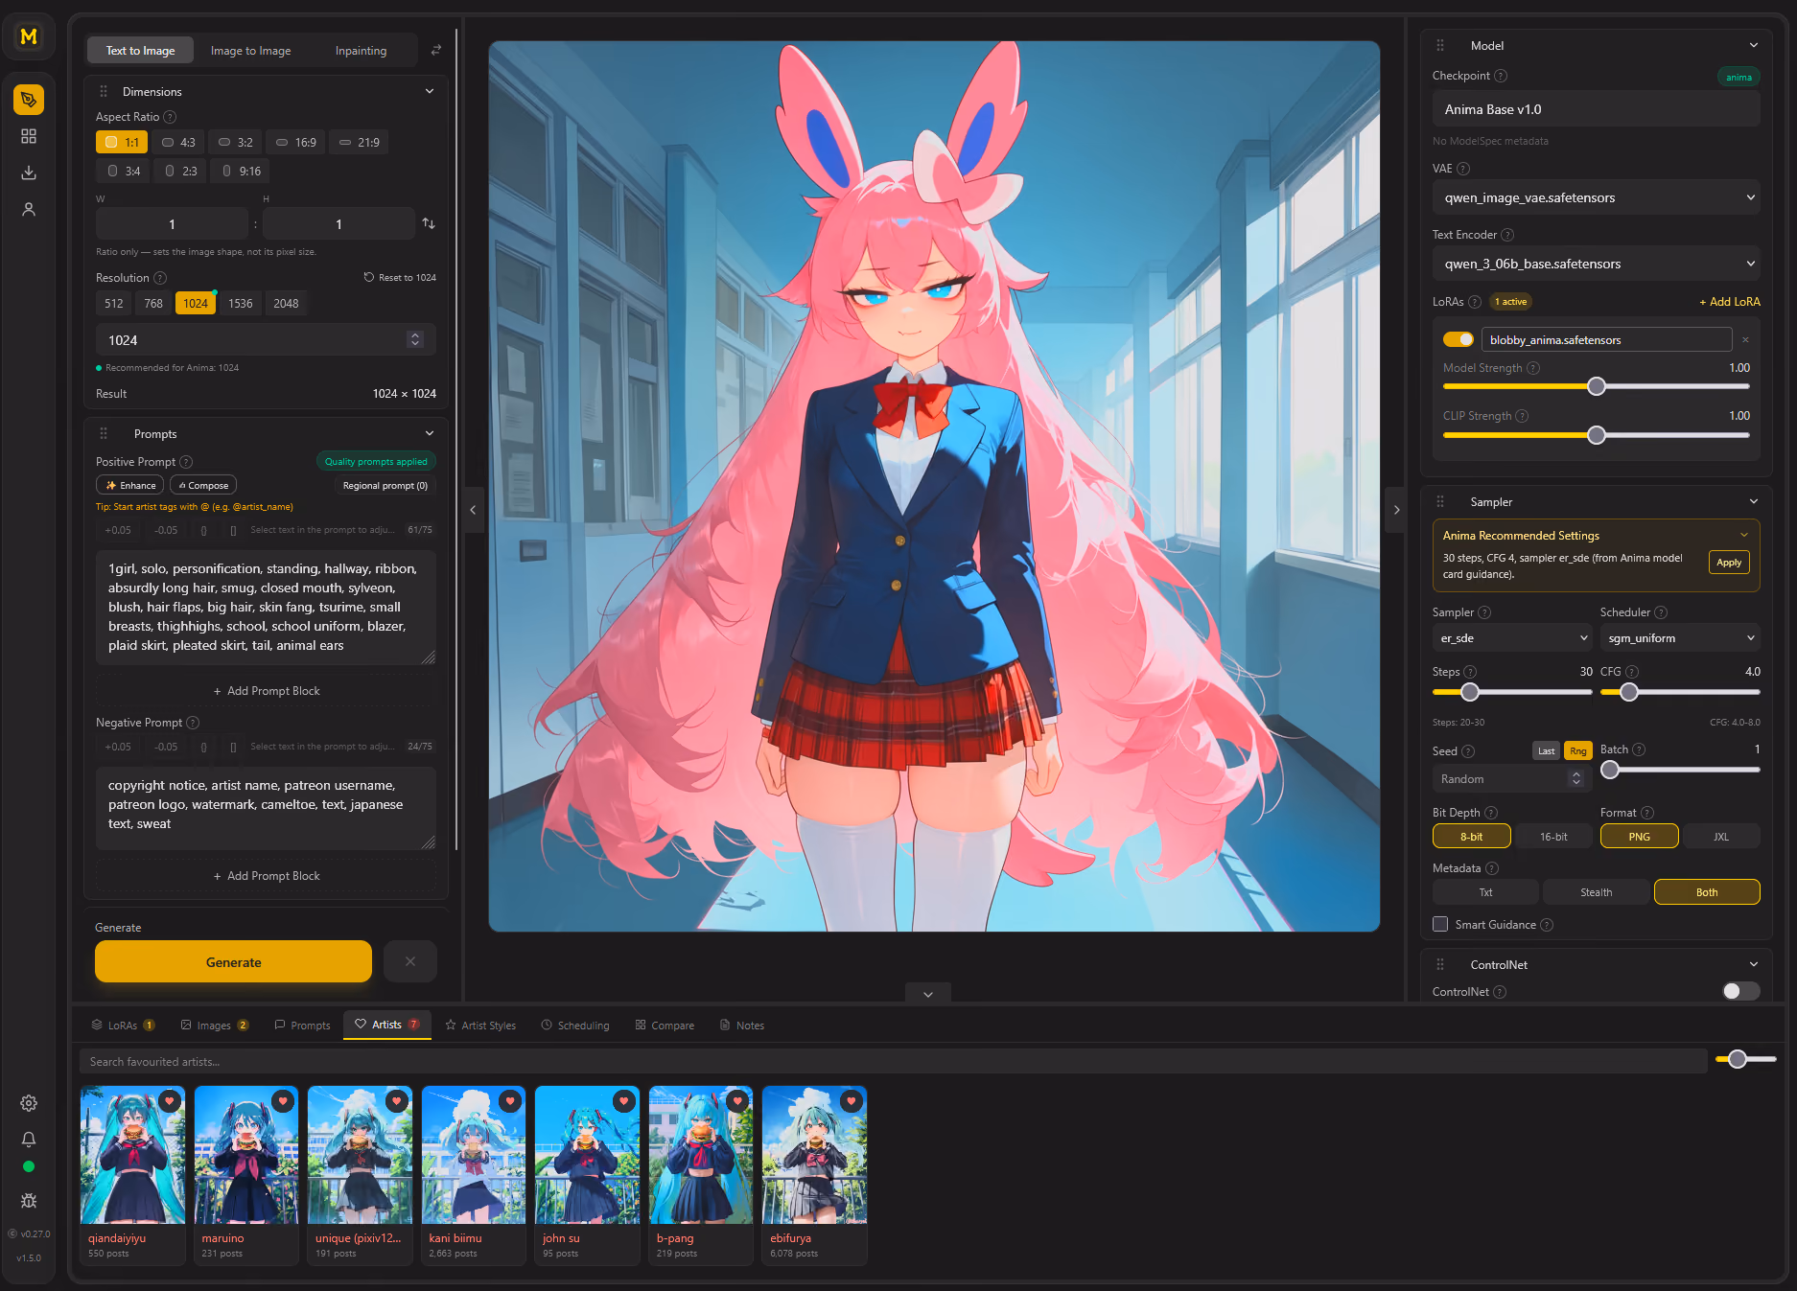Collapse the ControlNet section chevron
The image size is (1797, 1291).
(1754, 964)
